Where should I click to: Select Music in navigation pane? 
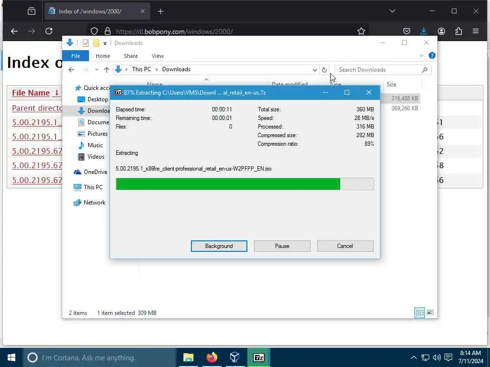tap(90, 145)
